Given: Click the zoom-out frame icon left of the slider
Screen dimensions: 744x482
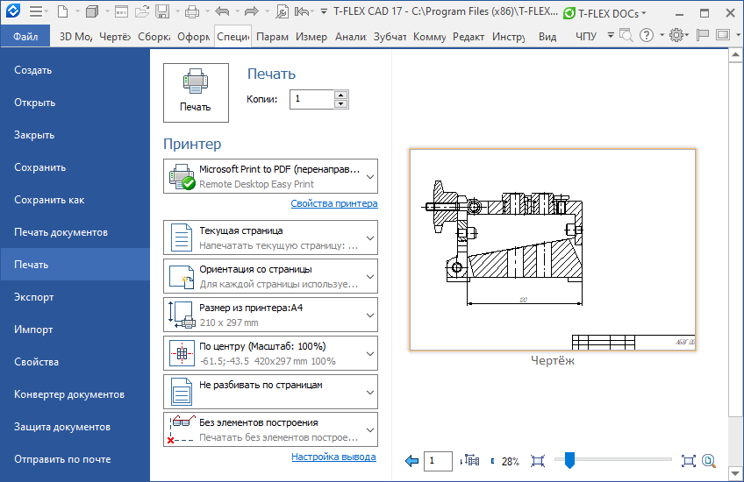Looking at the screenshot, I should [x=538, y=461].
